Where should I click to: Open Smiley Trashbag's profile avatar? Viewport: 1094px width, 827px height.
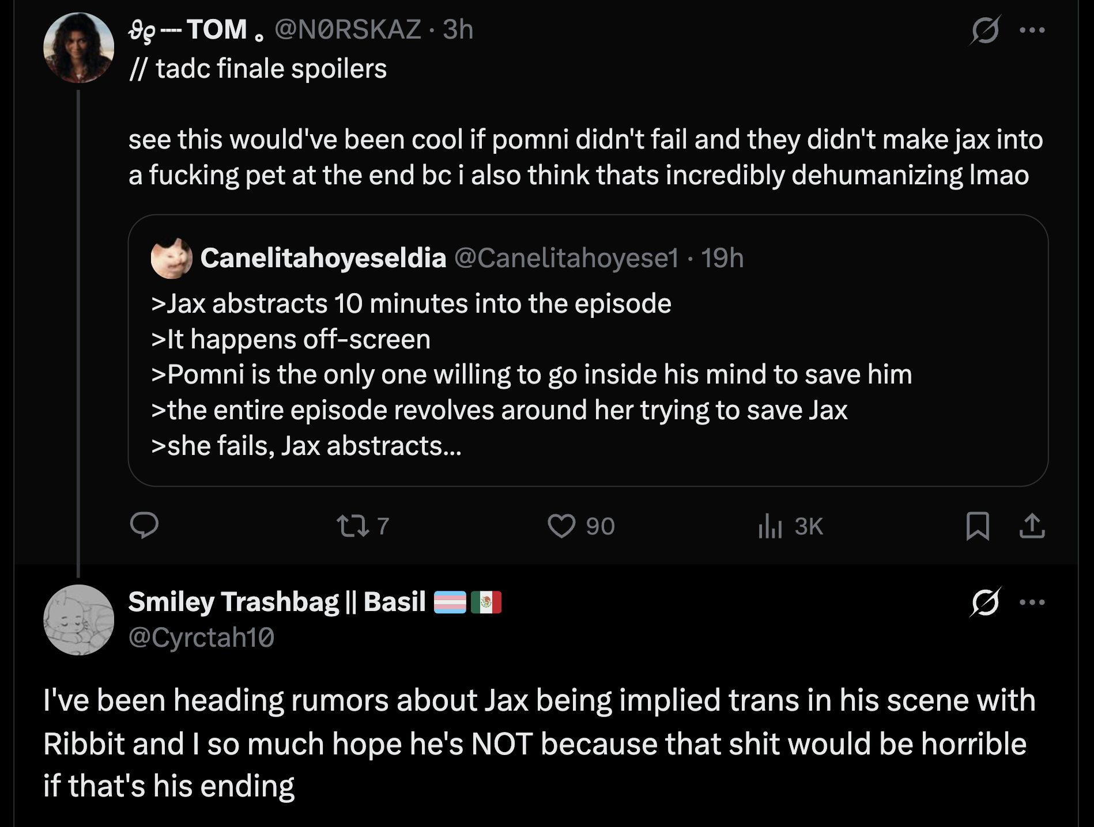[78, 620]
